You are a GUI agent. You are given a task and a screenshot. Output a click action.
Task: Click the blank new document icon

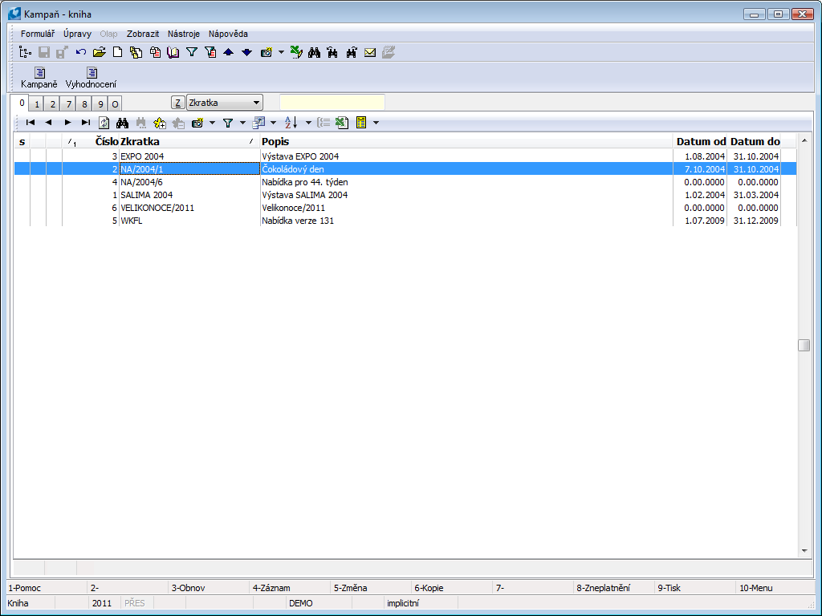tap(117, 53)
